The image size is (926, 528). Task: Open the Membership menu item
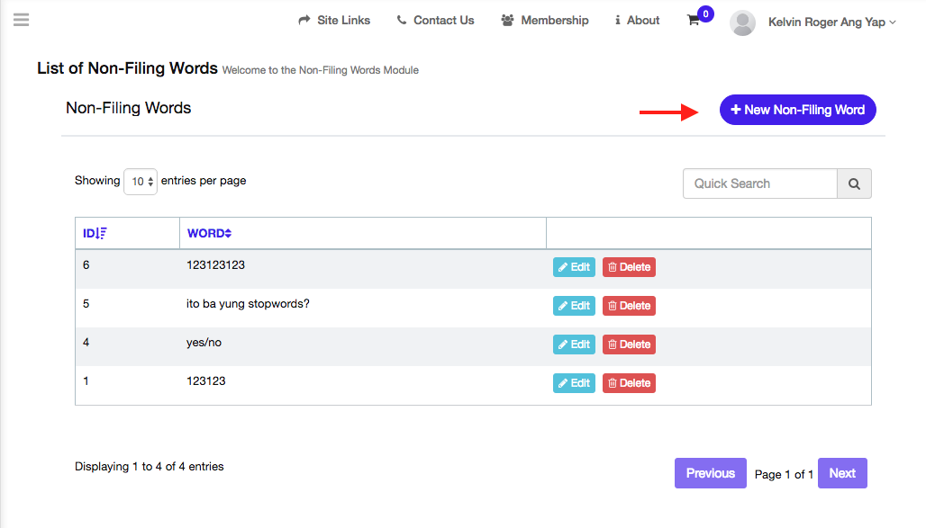545,21
